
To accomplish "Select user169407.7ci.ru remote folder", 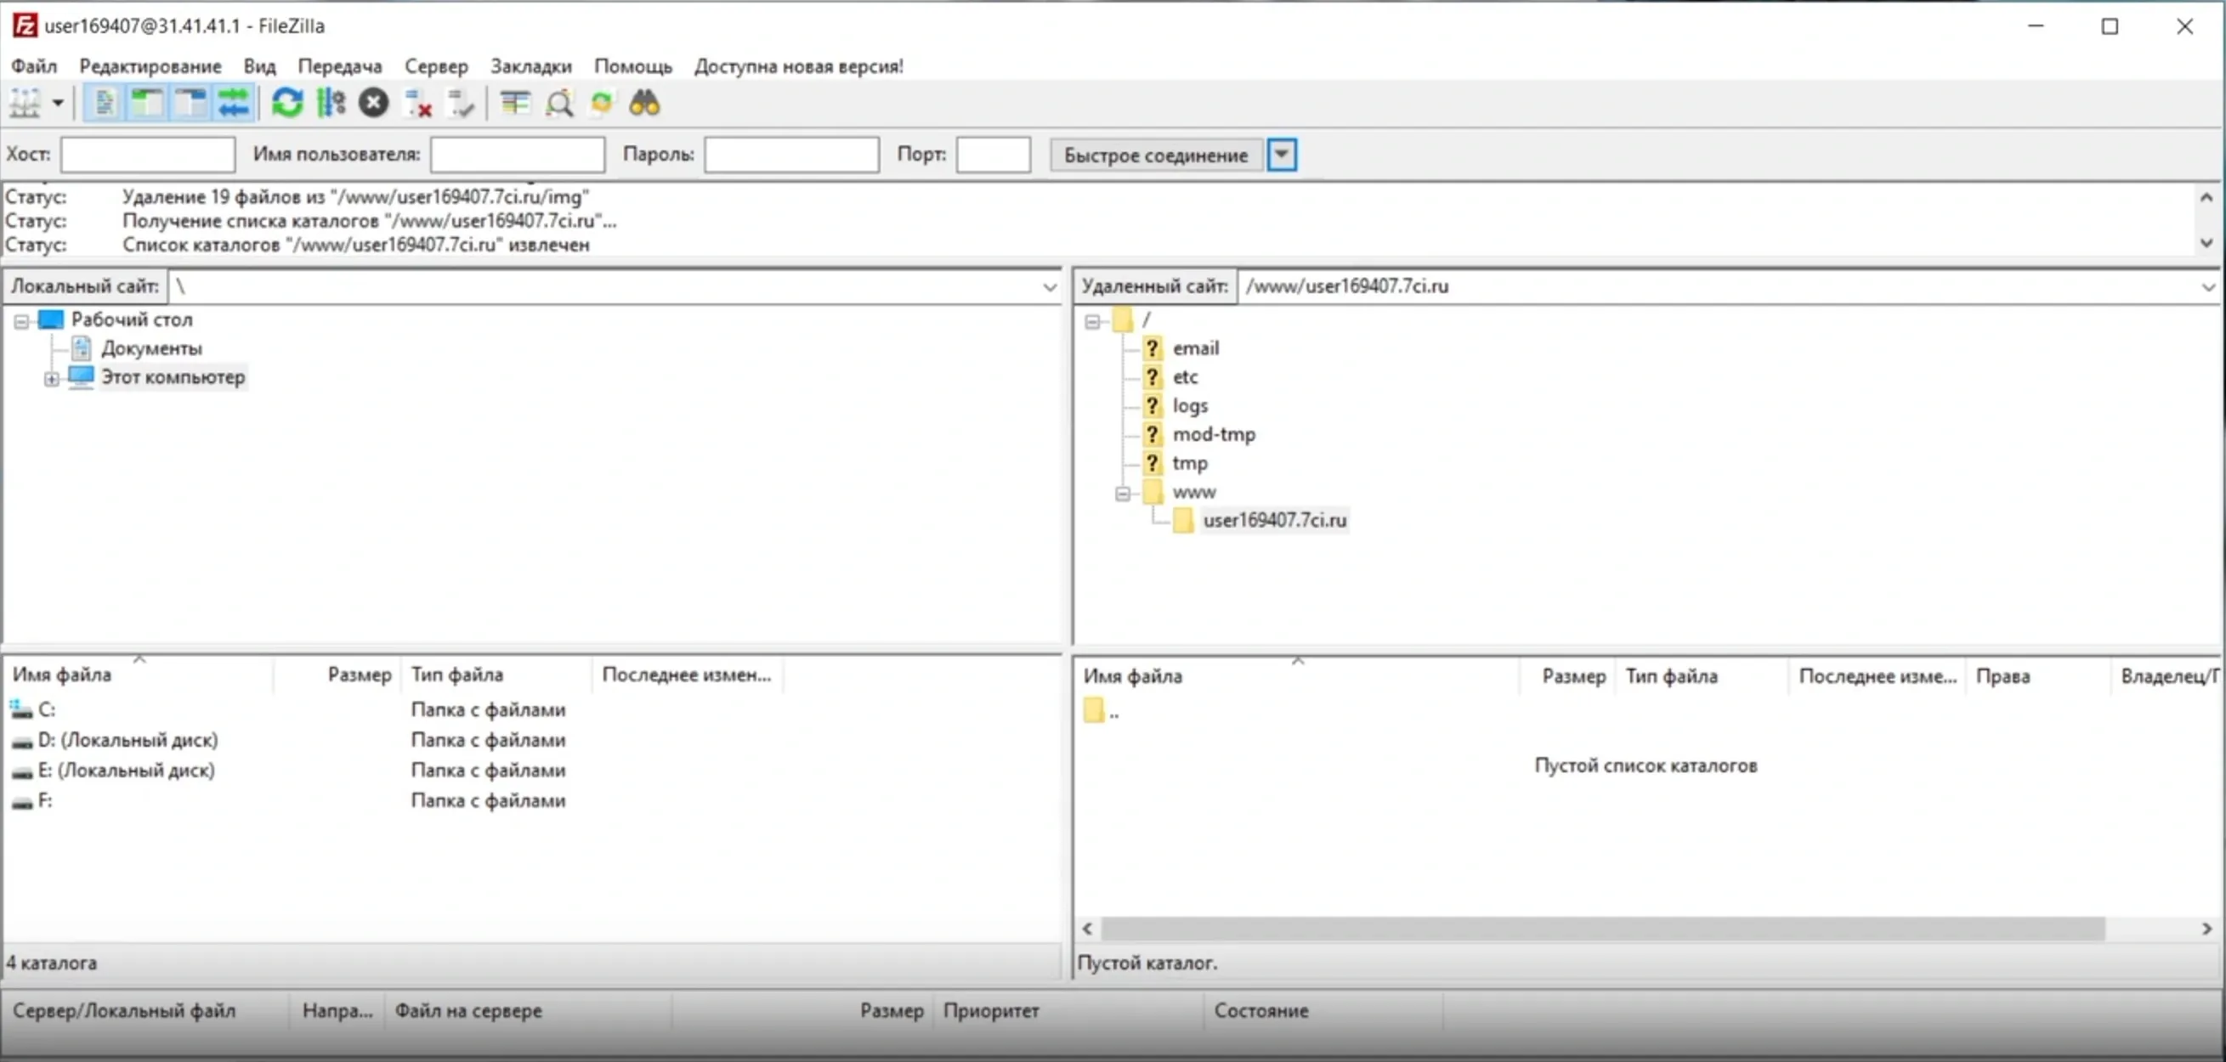I will coord(1275,520).
